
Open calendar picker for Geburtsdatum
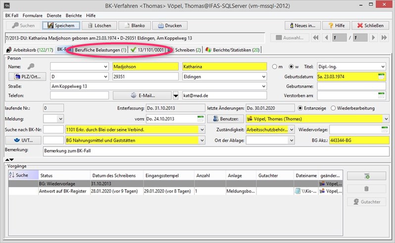pyautogui.click(x=381, y=77)
